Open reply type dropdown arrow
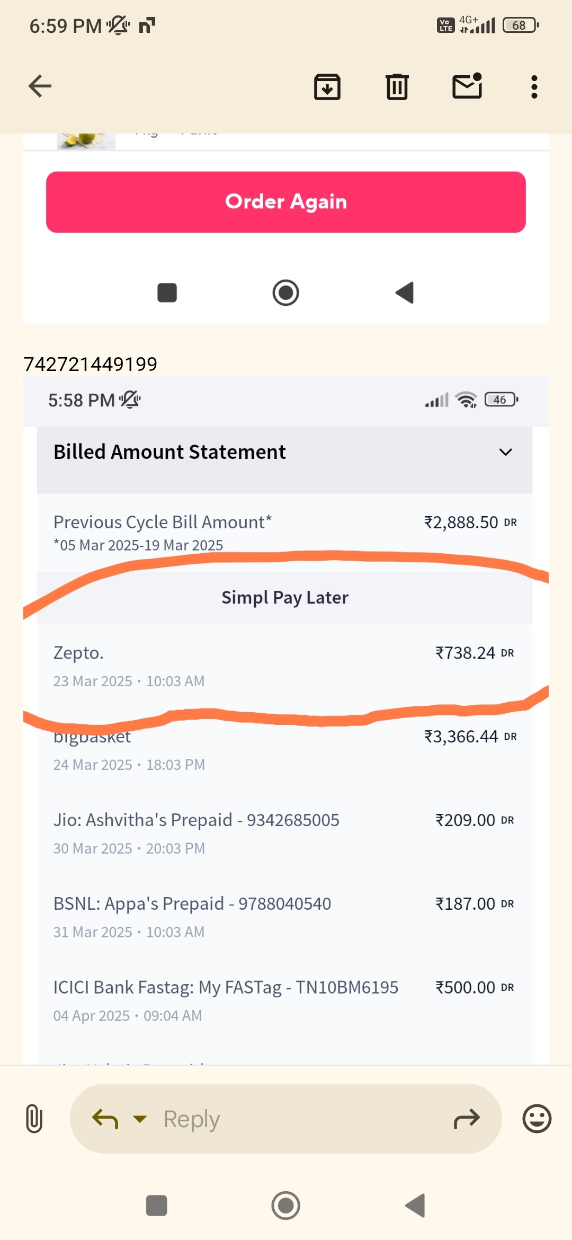Image resolution: width=572 pixels, height=1240 pixels. coord(140,1119)
